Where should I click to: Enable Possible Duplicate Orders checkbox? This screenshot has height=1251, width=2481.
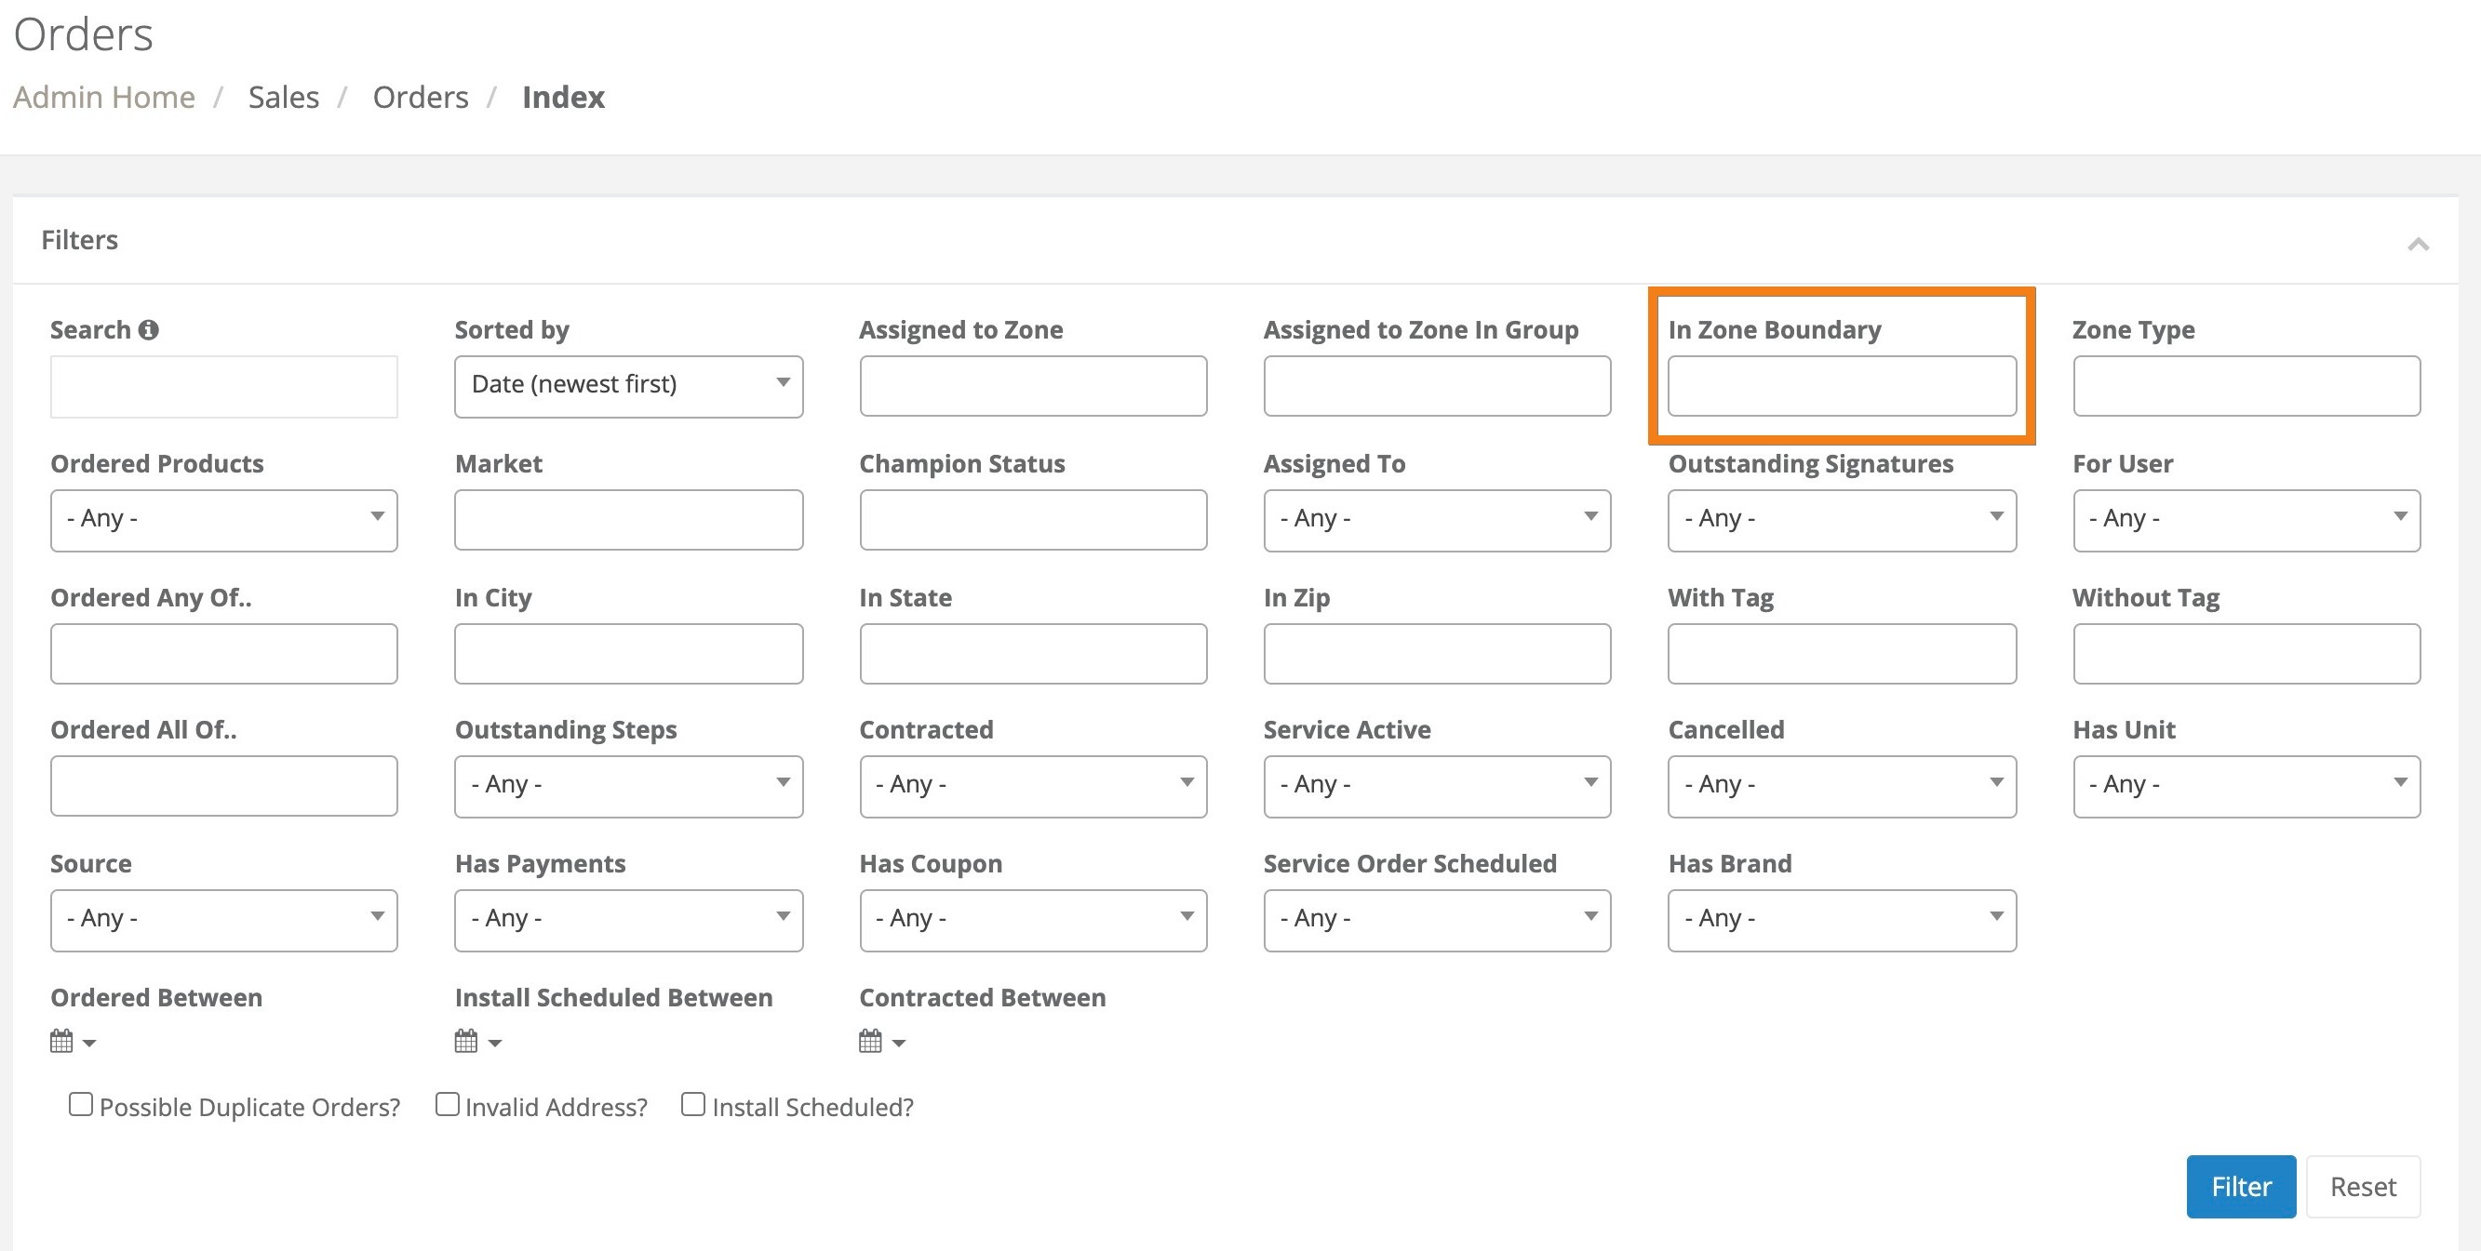(81, 1104)
